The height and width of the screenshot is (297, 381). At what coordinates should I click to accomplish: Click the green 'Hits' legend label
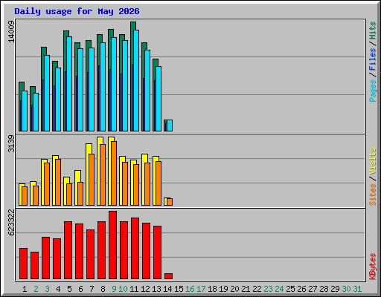coord(373,30)
